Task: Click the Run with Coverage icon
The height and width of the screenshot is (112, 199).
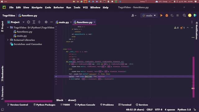Action: pyautogui.click(x=172, y=16)
